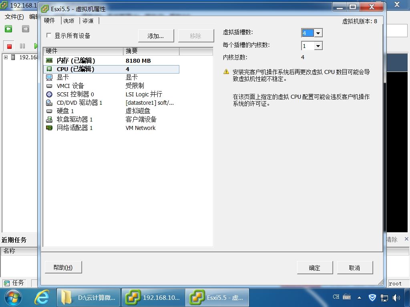Select the video card monitor icon

click(49, 77)
